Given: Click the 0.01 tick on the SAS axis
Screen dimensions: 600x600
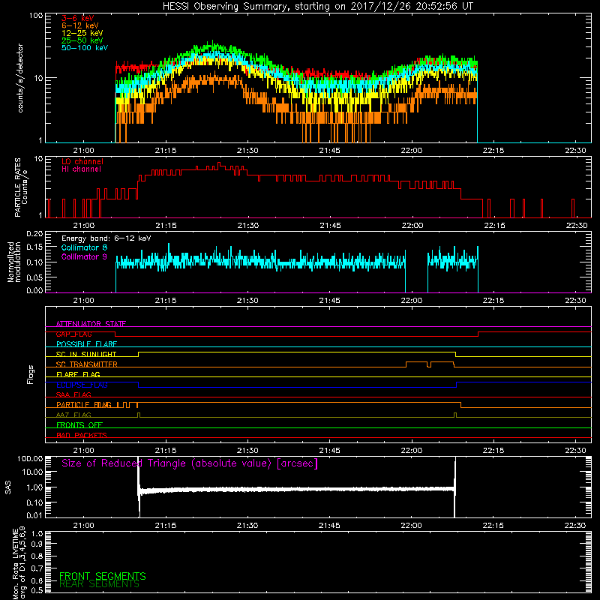Looking at the screenshot, I should 34,515.
